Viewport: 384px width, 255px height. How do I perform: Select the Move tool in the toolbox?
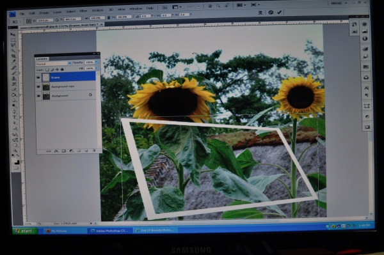tap(13, 35)
